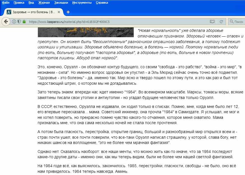Open the Файл menu

[x=6, y=3]
